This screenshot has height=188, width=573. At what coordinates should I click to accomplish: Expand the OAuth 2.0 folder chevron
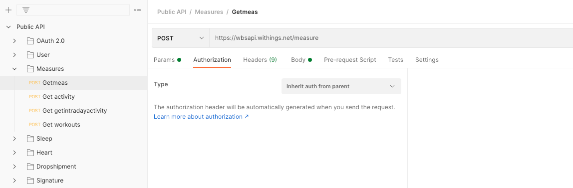(x=14, y=41)
